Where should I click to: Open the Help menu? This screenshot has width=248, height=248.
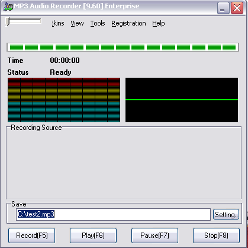159,23
